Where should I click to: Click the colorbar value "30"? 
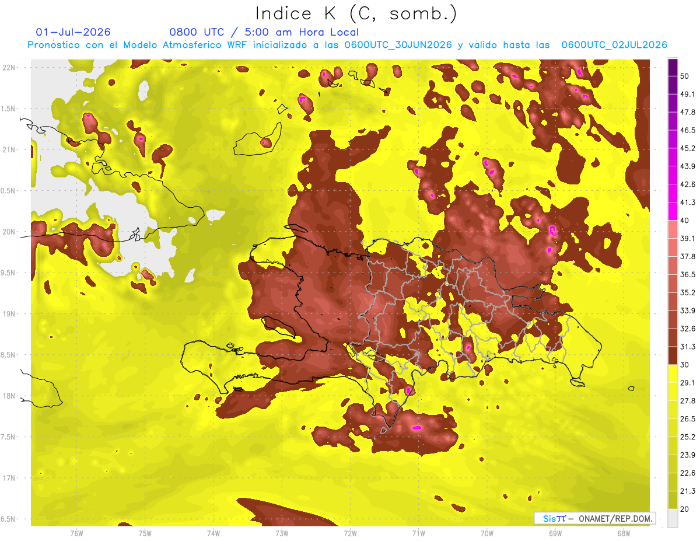point(685,365)
